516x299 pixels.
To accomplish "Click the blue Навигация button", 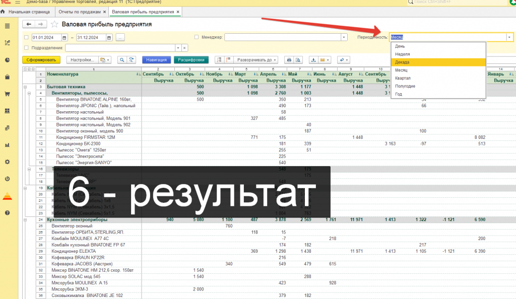I will 157,60.
